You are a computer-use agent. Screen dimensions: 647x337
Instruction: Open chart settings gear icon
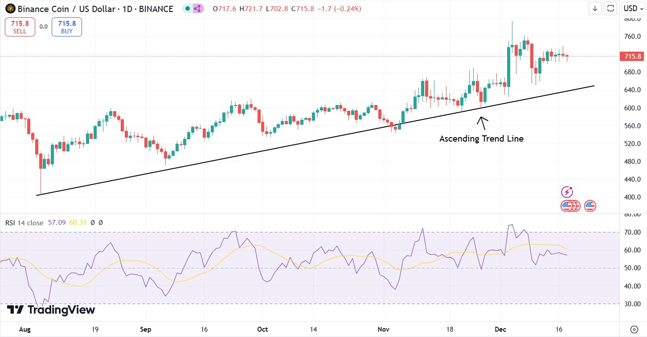[x=634, y=329]
